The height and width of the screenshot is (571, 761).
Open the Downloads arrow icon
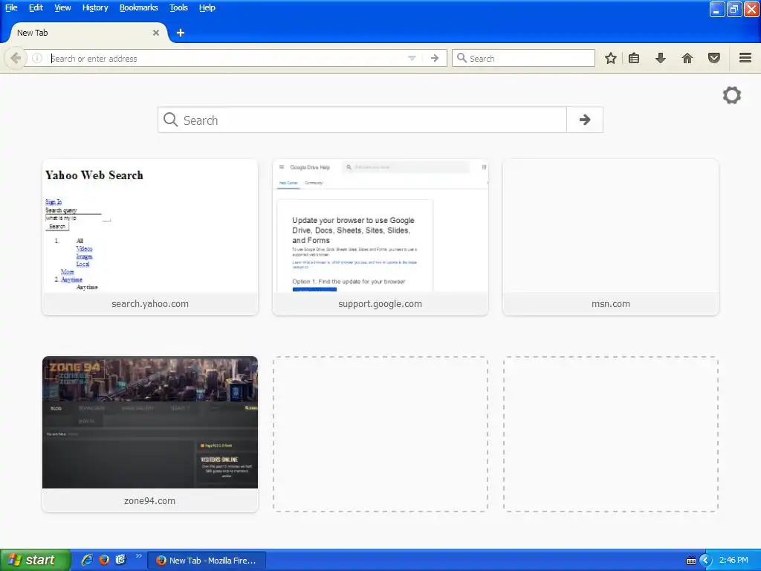point(661,58)
